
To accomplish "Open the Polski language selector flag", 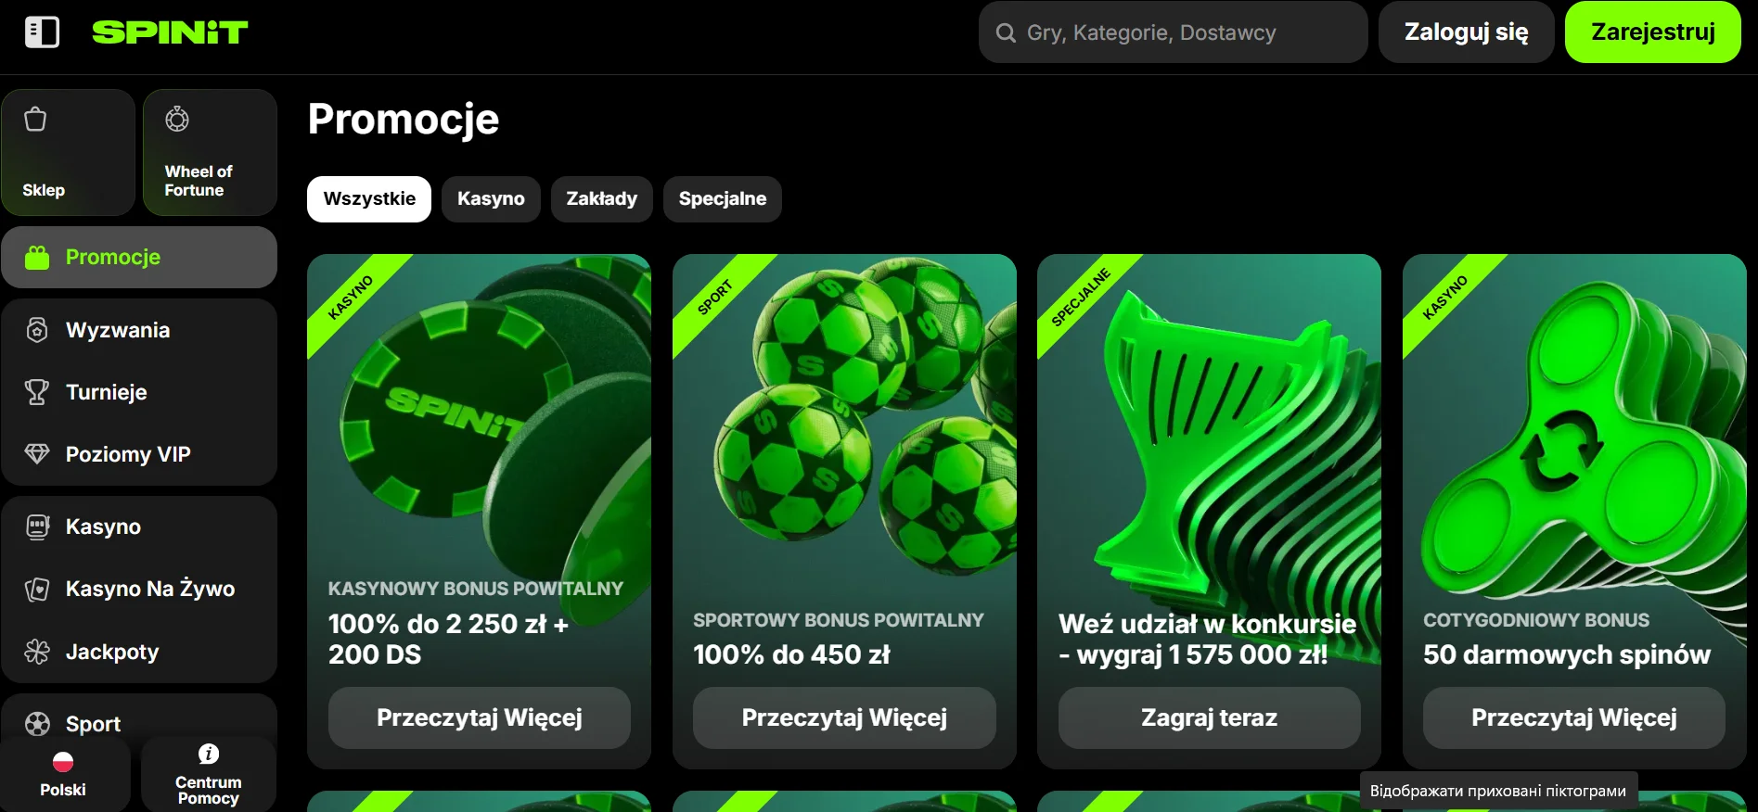I will point(63,762).
